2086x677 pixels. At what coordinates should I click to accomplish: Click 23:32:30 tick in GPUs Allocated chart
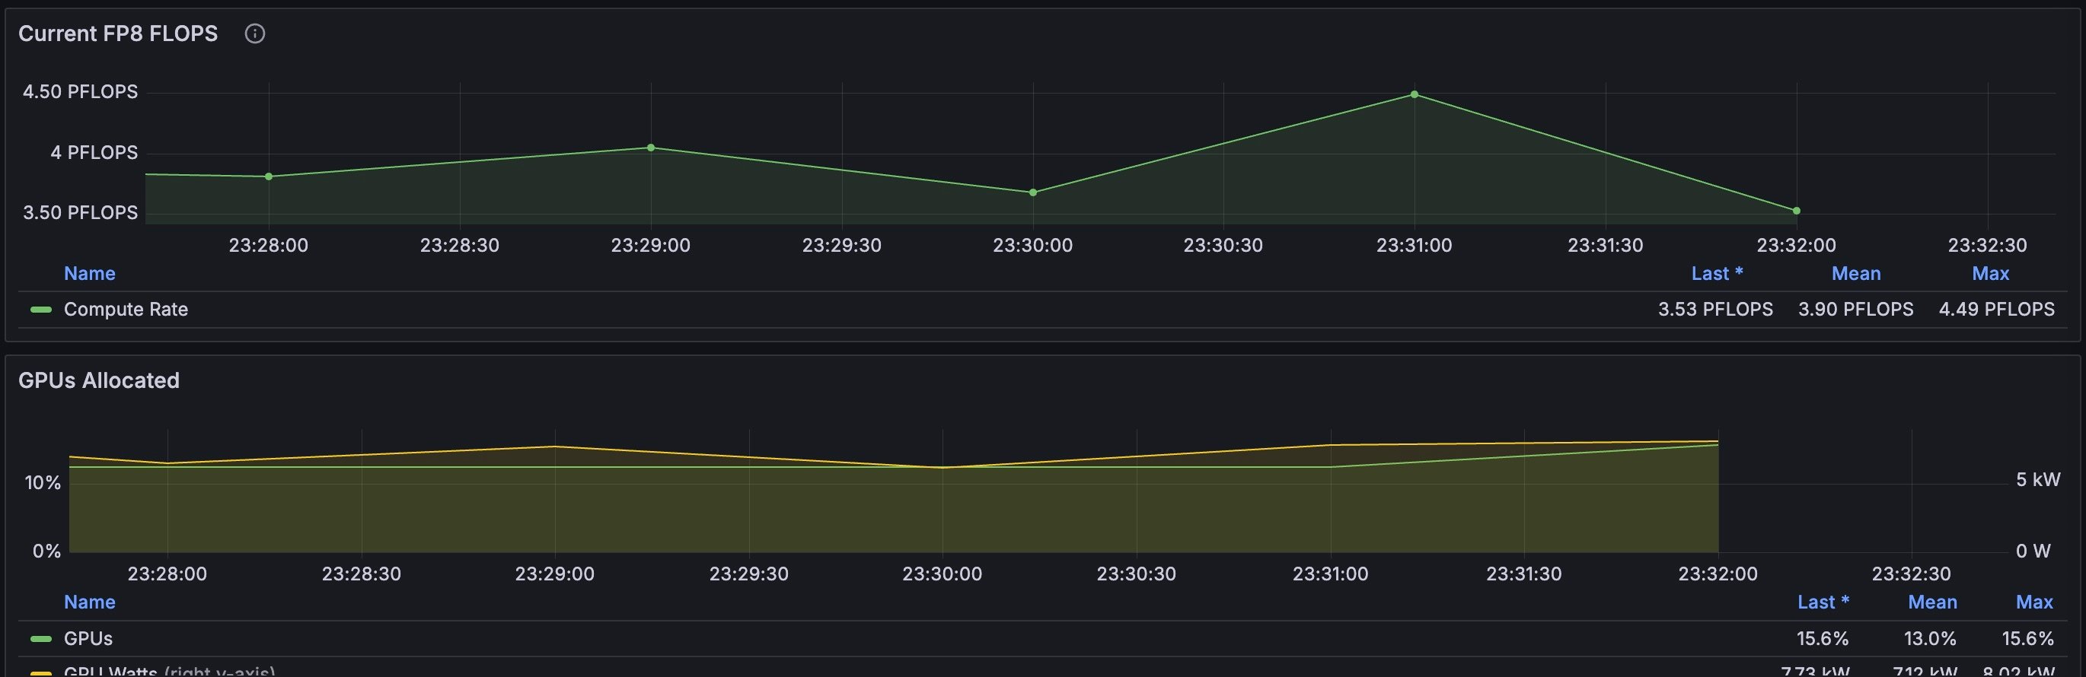tap(1911, 574)
